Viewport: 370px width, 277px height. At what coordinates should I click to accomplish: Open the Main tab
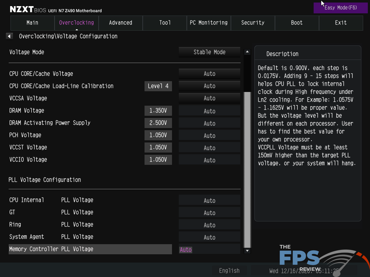33,23
